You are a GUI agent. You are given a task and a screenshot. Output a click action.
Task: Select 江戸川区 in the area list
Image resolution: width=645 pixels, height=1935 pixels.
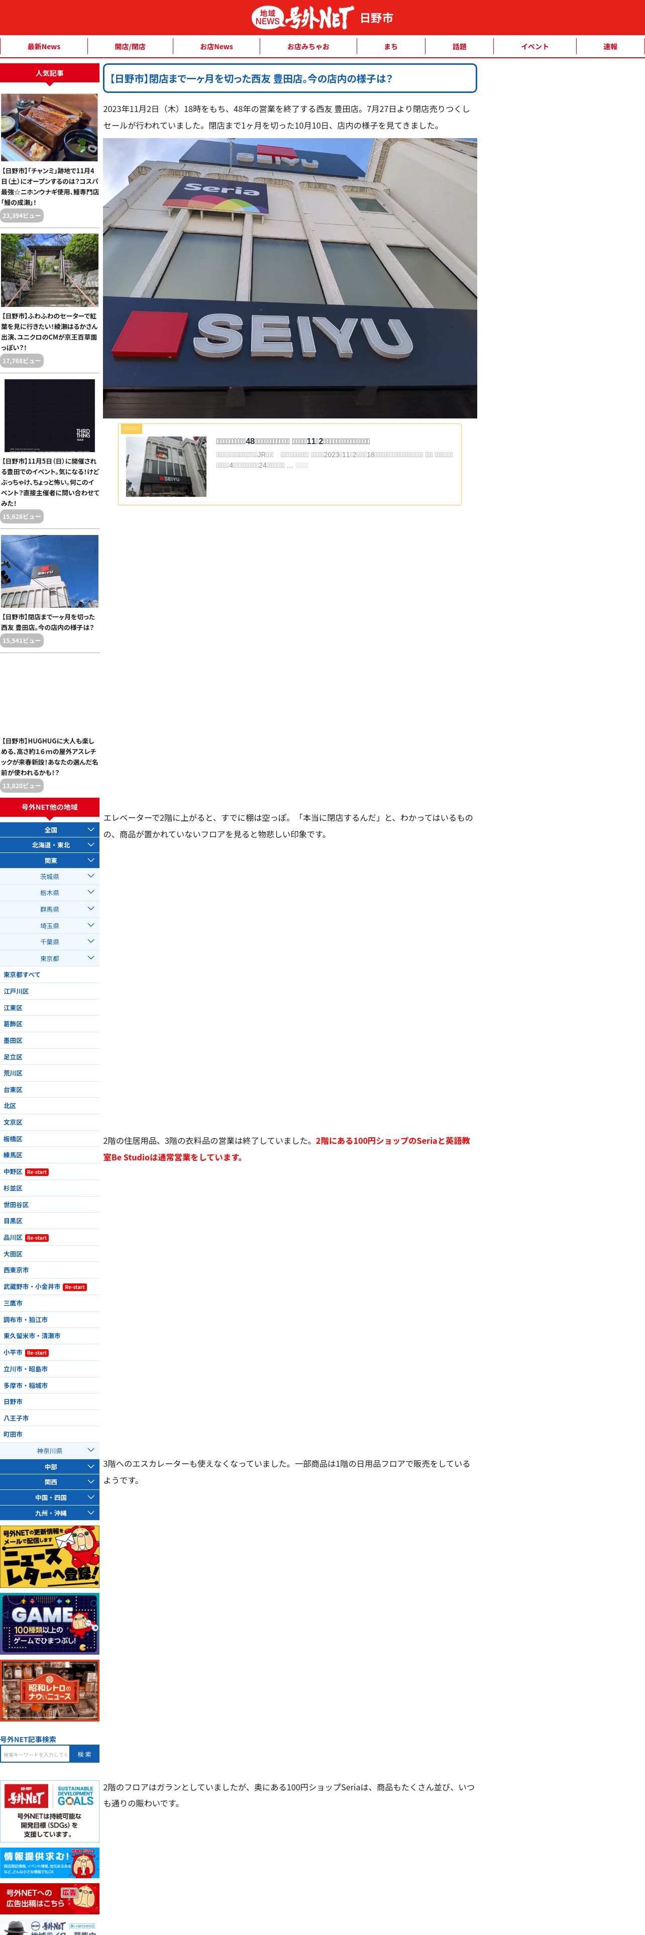click(x=50, y=992)
